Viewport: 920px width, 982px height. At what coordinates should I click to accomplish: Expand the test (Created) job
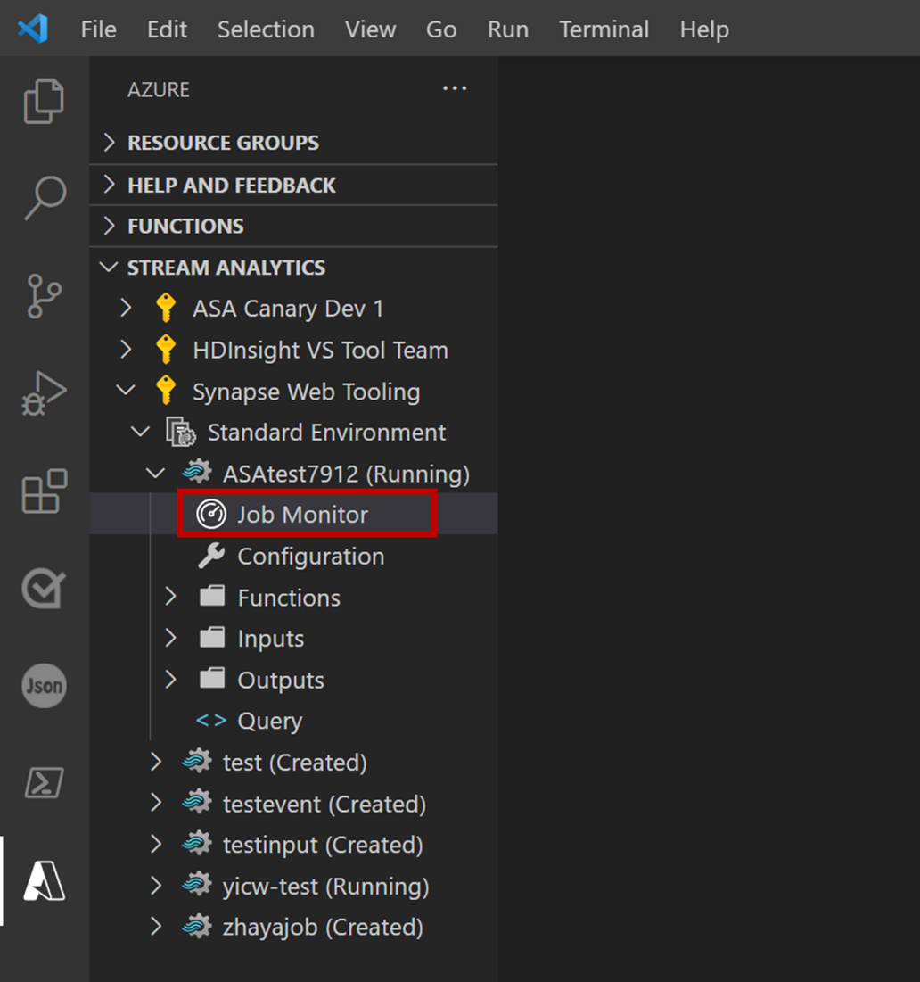(x=156, y=763)
